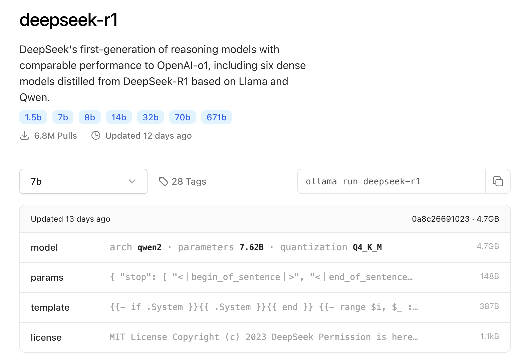Open the MIT license file row
532x364 pixels.
(x=265, y=337)
